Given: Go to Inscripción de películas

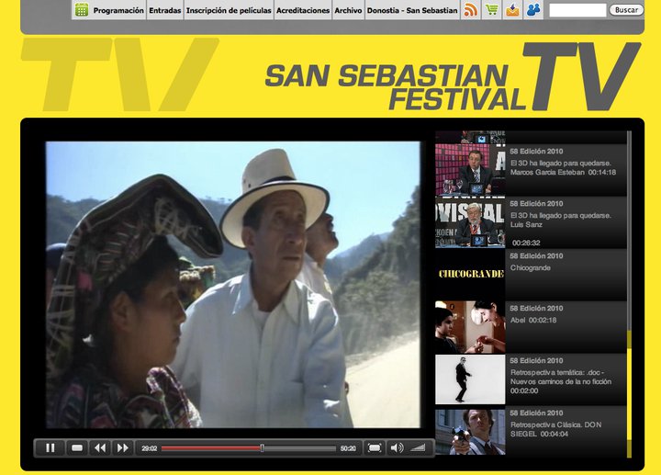Looking at the screenshot, I should pyautogui.click(x=229, y=10).
